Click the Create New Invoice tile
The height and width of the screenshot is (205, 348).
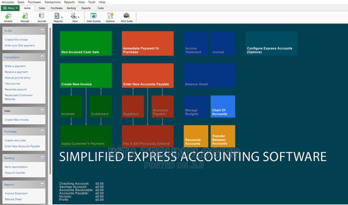86,75
